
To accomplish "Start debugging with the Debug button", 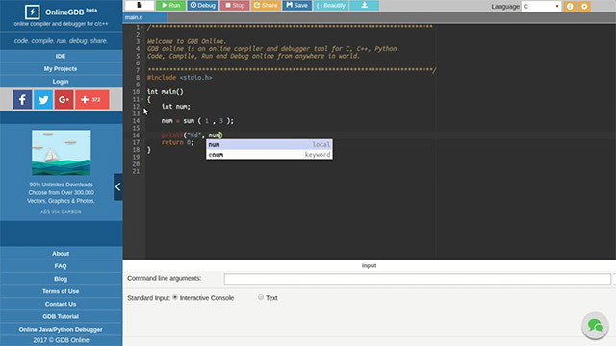I will pos(203,5).
